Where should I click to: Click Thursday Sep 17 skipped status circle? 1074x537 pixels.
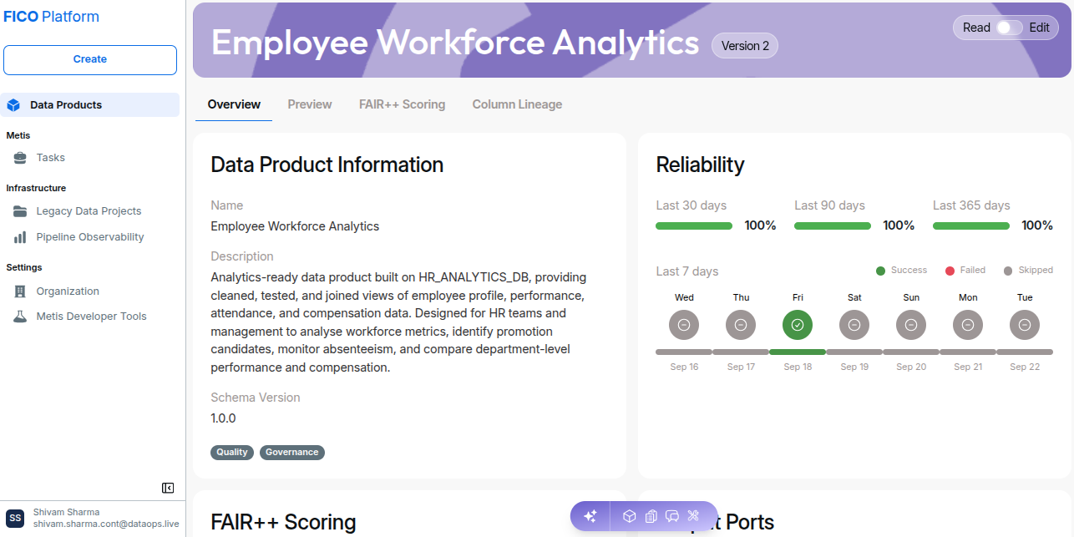741,325
